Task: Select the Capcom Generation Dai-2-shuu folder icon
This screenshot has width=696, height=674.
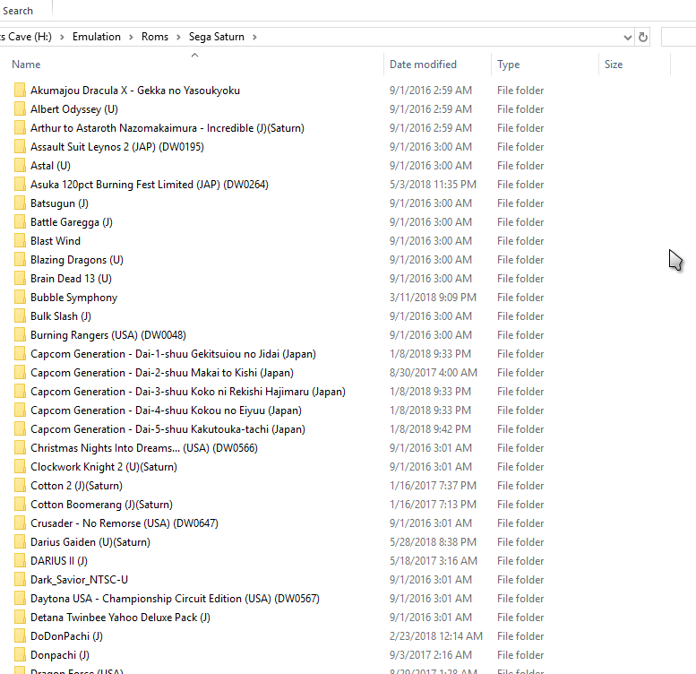Action: click(20, 373)
